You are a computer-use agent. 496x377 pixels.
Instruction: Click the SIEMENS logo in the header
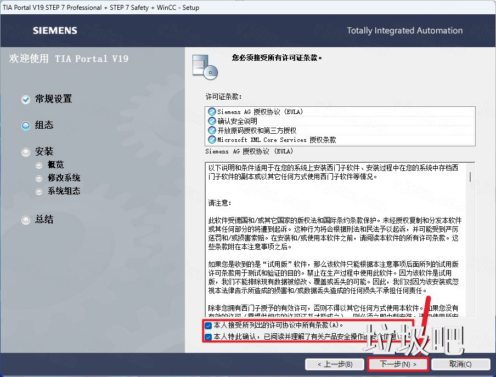tap(54, 31)
